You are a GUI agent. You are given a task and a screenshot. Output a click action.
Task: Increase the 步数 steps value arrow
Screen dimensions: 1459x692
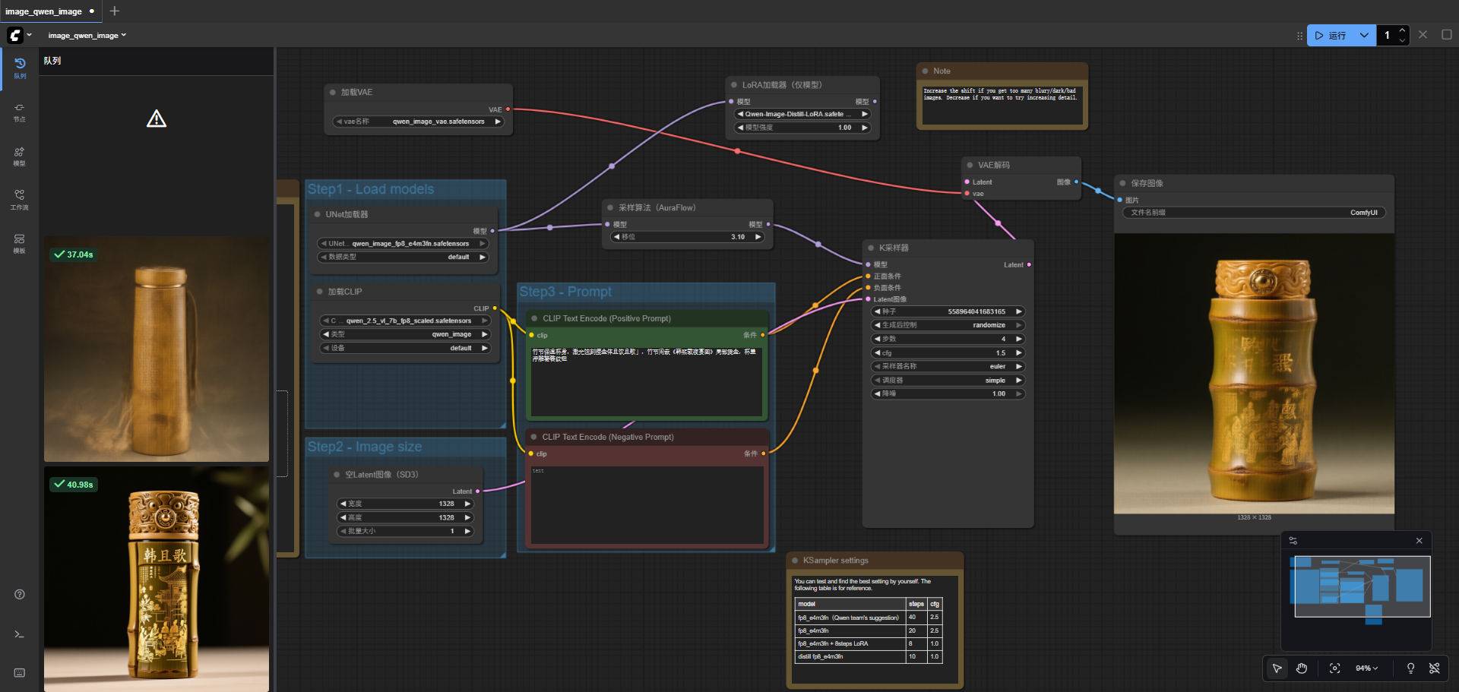point(1019,339)
